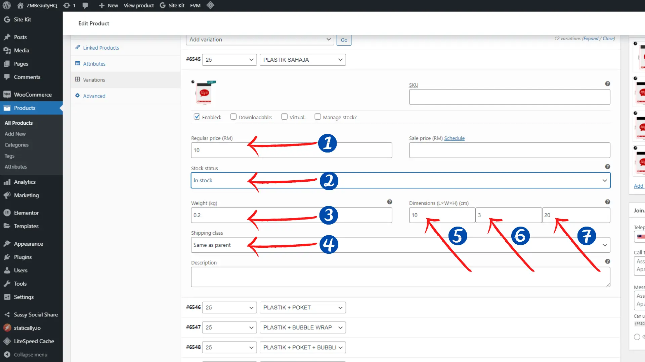Open the updates icon showing 1
The width and height of the screenshot is (645, 362).
(x=70, y=5)
